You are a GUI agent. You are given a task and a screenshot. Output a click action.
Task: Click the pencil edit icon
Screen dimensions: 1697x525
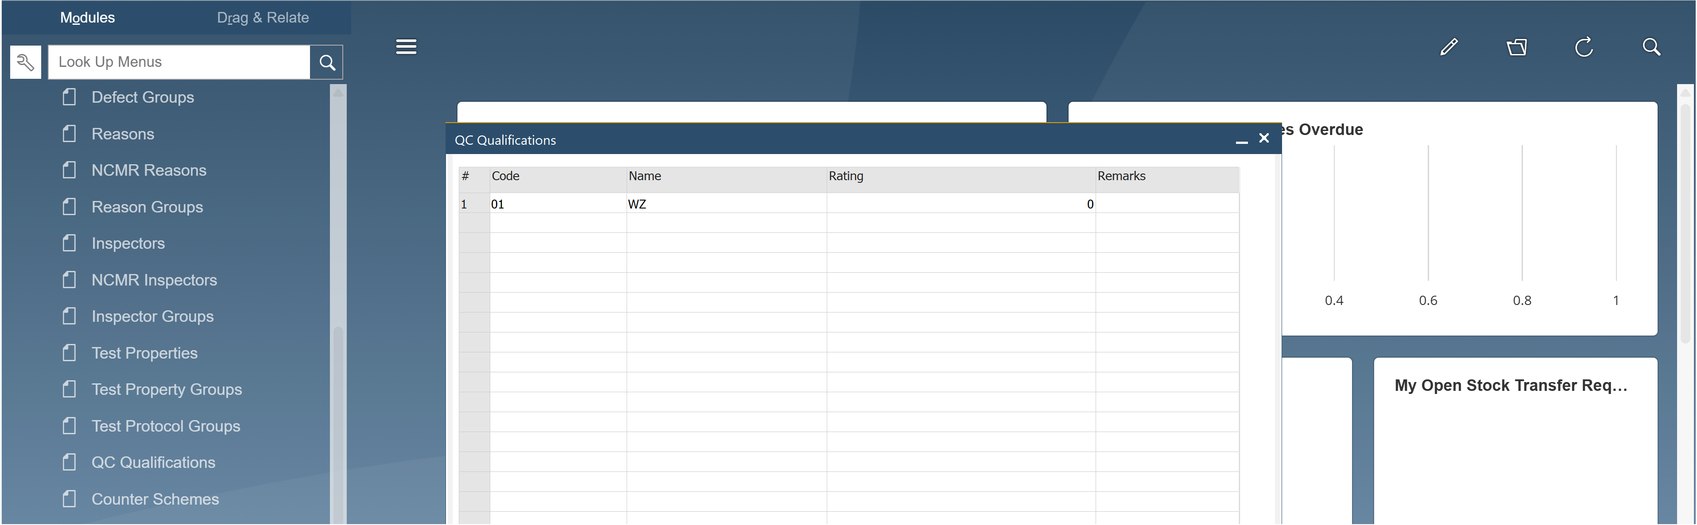coord(1449,47)
